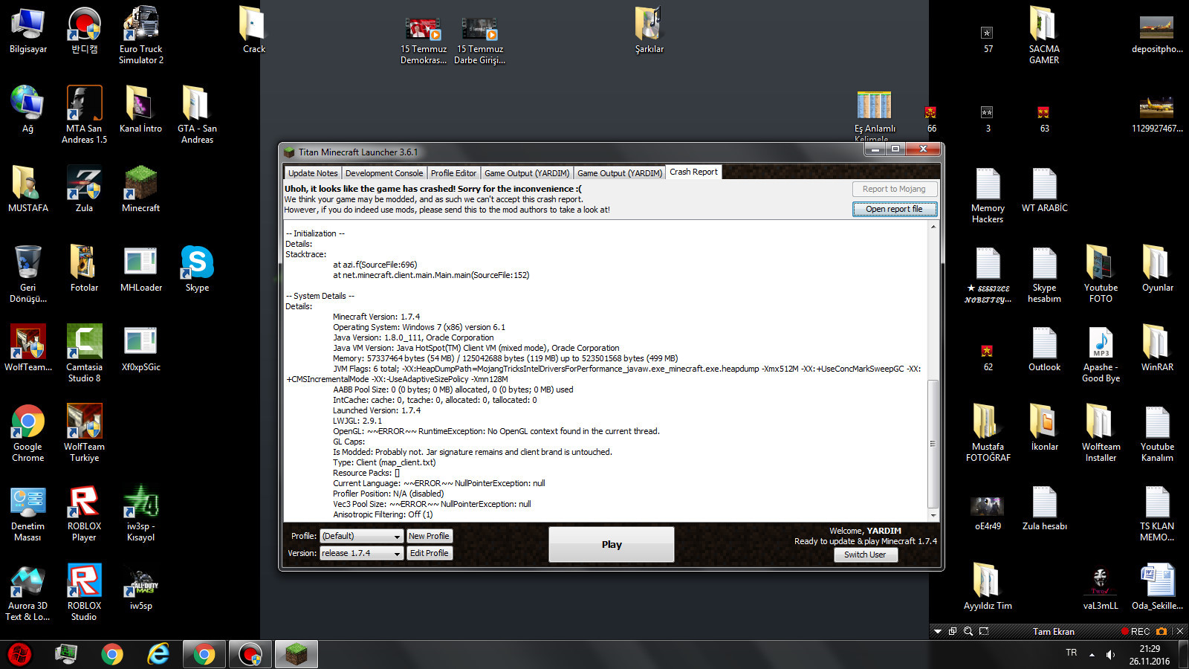
Task: Open the SACMA GAMER folder
Action: [1044, 35]
